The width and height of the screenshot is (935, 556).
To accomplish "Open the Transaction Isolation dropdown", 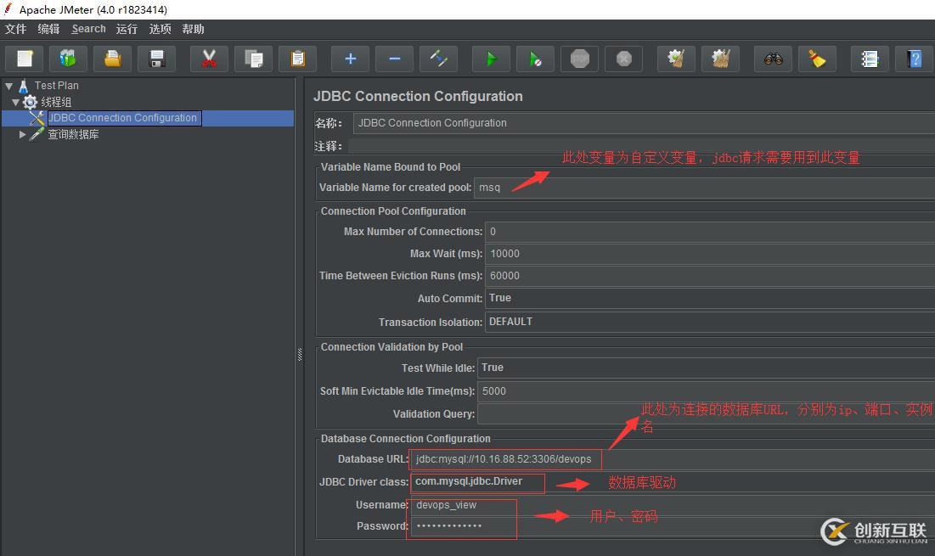I will pyautogui.click(x=710, y=322).
